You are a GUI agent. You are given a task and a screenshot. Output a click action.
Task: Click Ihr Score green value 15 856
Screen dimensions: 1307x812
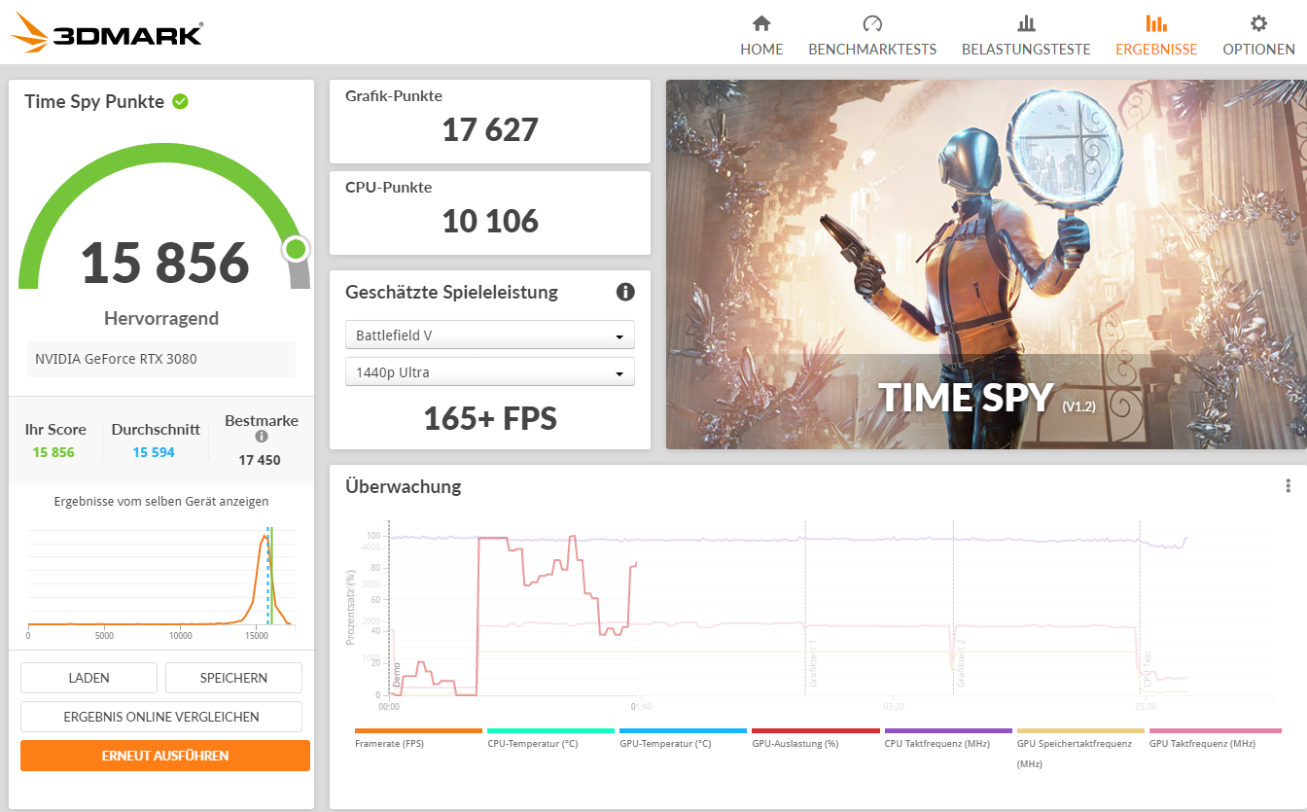click(x=53, y=452)
